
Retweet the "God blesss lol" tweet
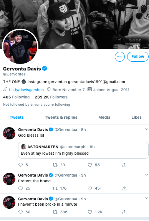55,165
